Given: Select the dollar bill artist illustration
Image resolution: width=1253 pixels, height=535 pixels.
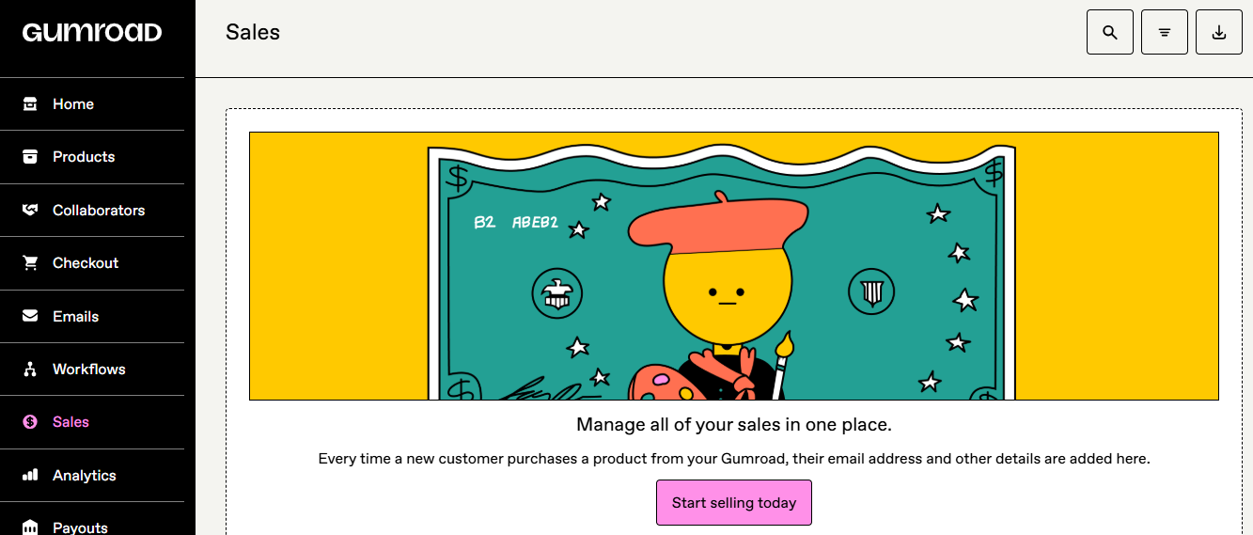Looking at the screenshot, I should [734, 266].
